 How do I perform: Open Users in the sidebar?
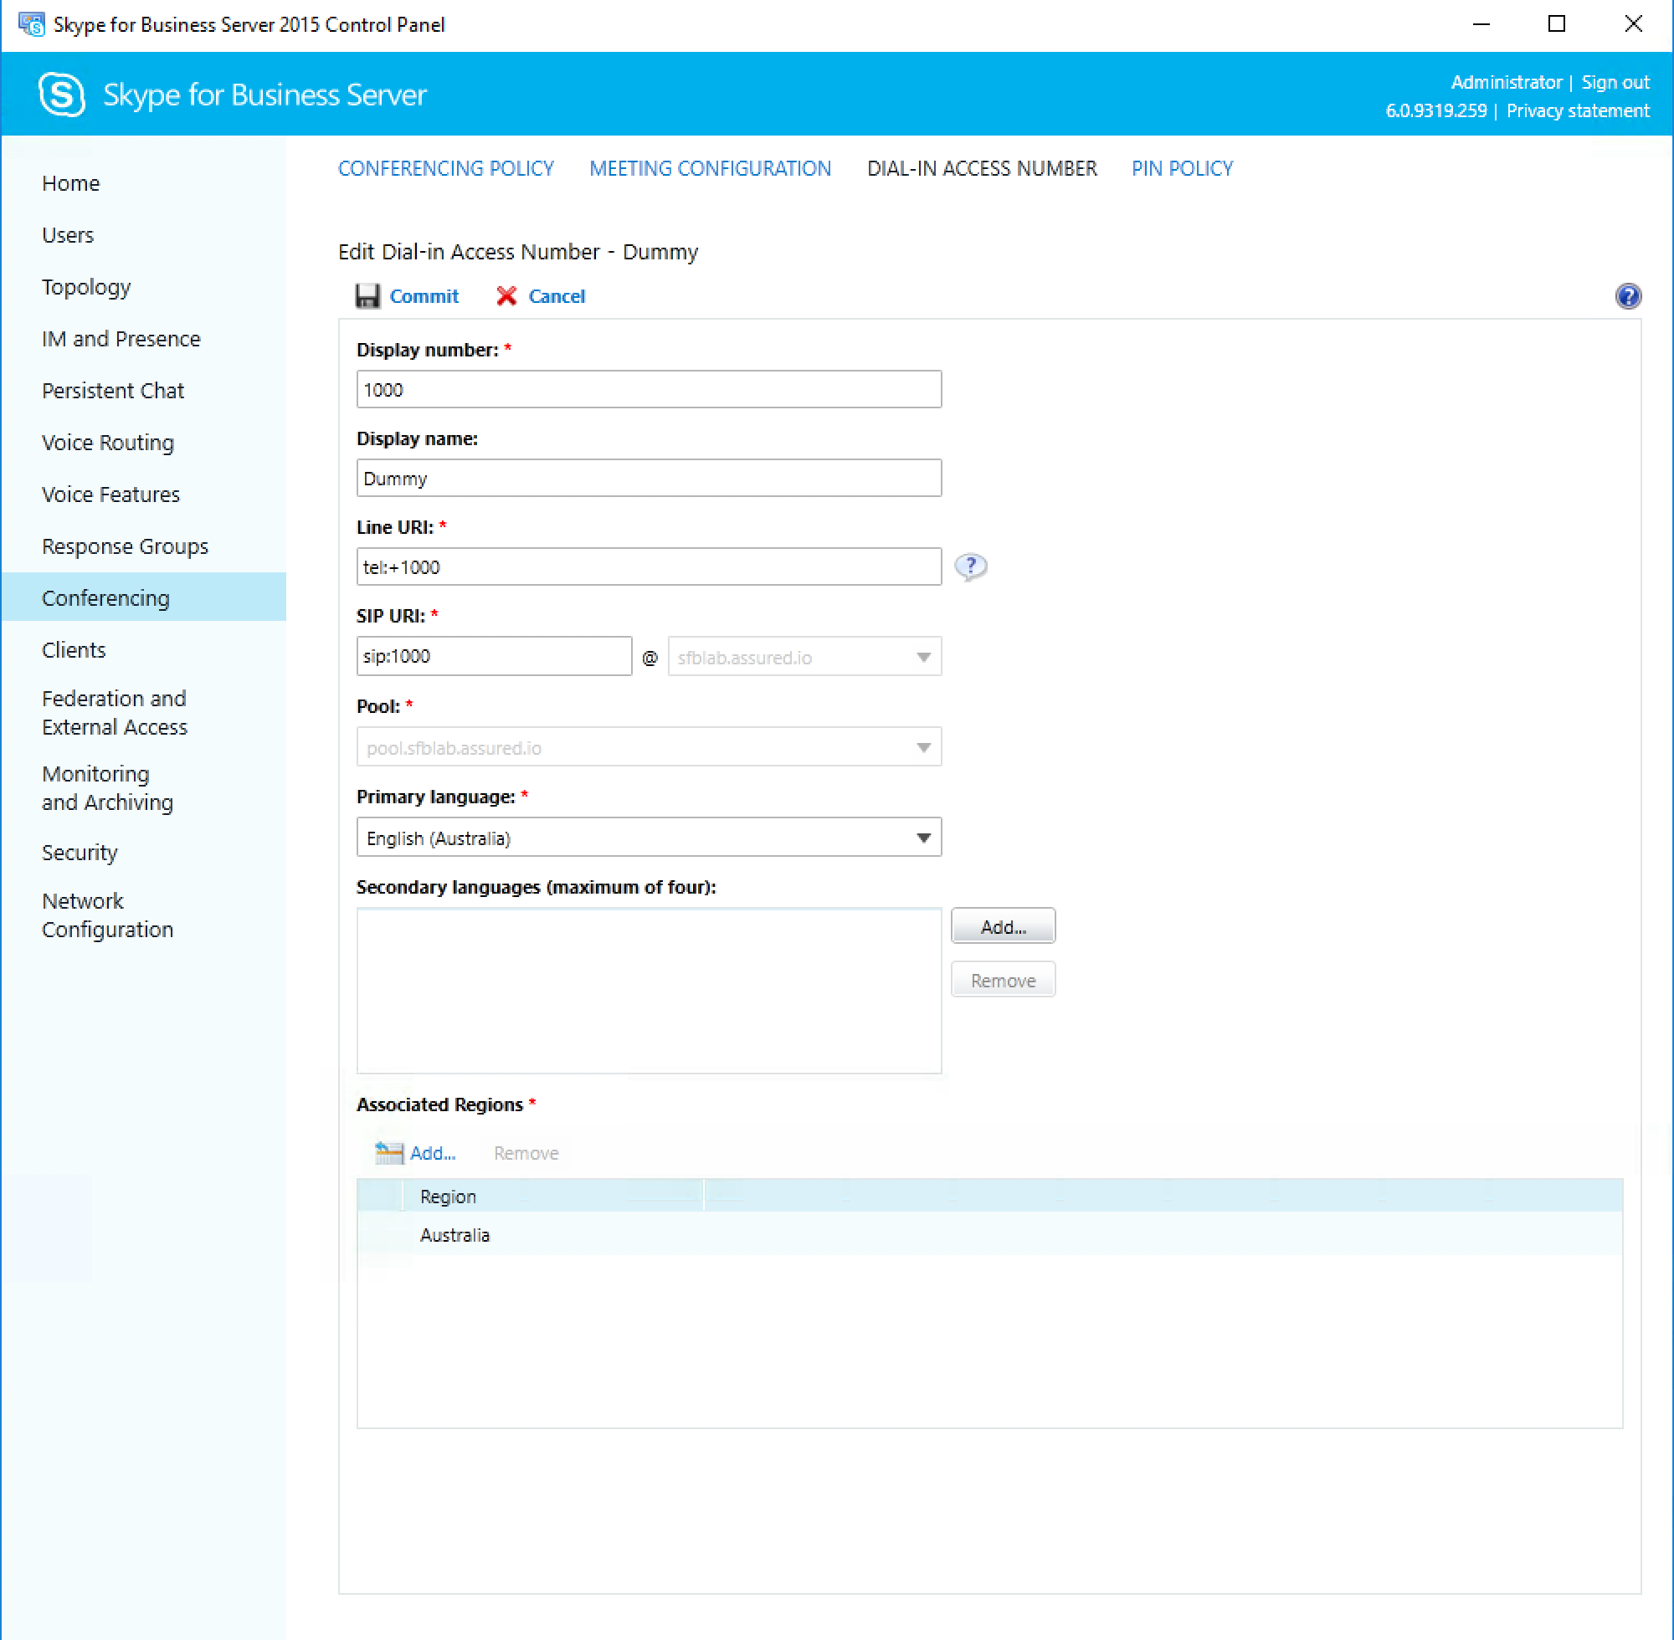tap(67, 235)
